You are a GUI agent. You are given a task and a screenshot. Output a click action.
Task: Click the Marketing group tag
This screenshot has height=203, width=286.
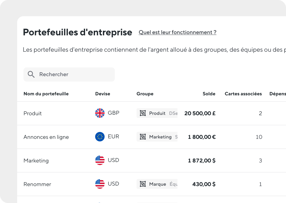coord(160,137)
